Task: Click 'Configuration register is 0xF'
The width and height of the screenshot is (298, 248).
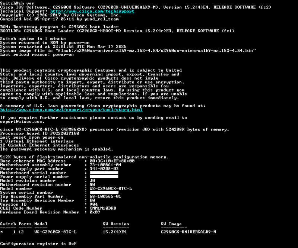Action: tap(38, 244)
